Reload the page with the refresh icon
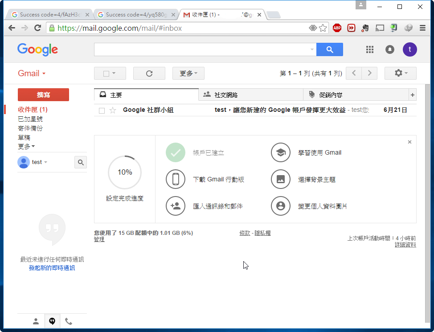Viewport: 434px width, 332px height. (x=37, y=28)
